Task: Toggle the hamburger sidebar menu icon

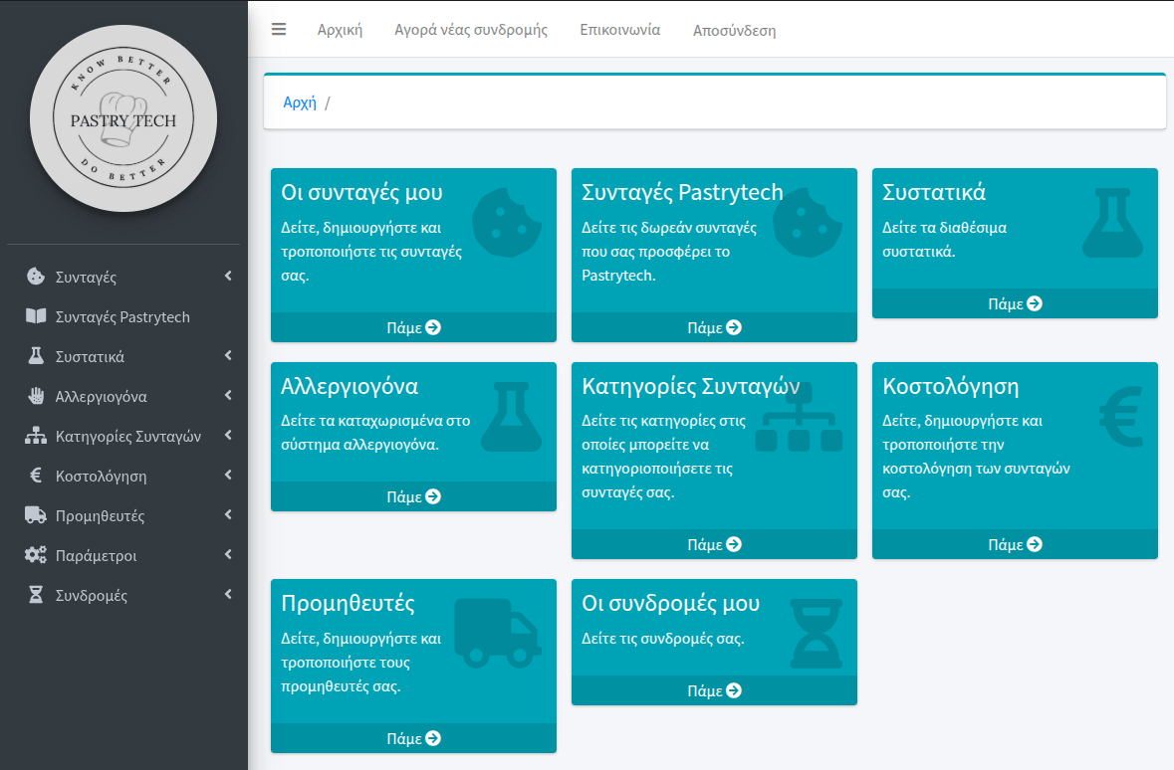Action: pyautogui.click(x=279, y=29)
